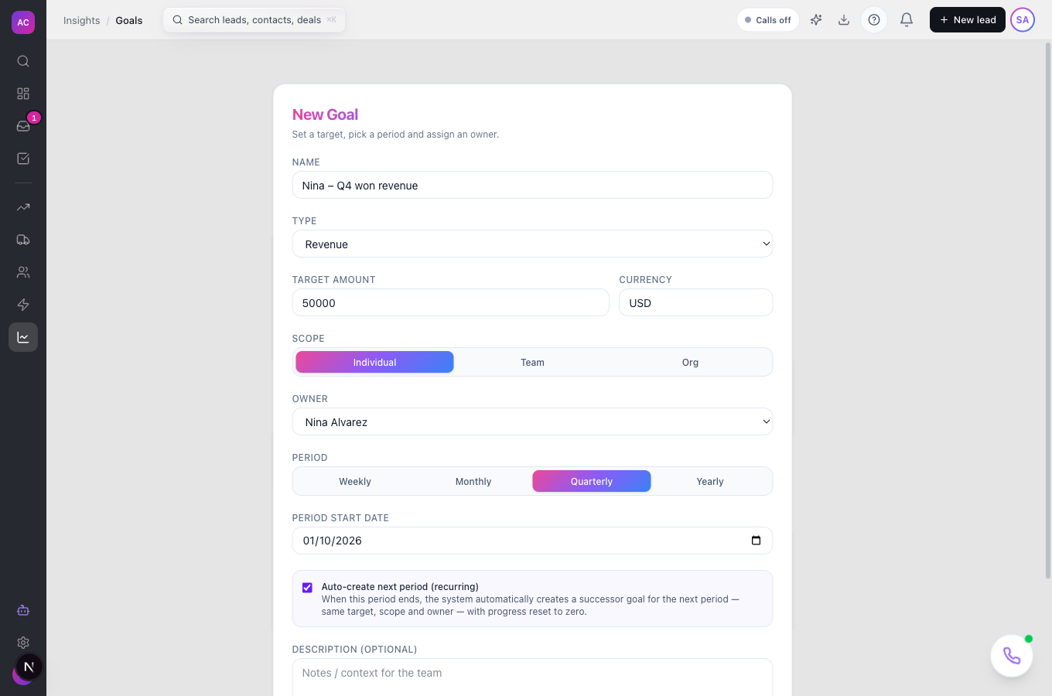Open the help question mark icon
This screenshot has height=696, width=1052.
[x=874, y=20]
